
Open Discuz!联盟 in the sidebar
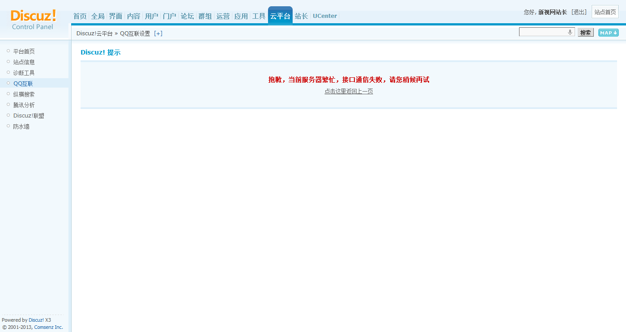[x=29, y=116]
